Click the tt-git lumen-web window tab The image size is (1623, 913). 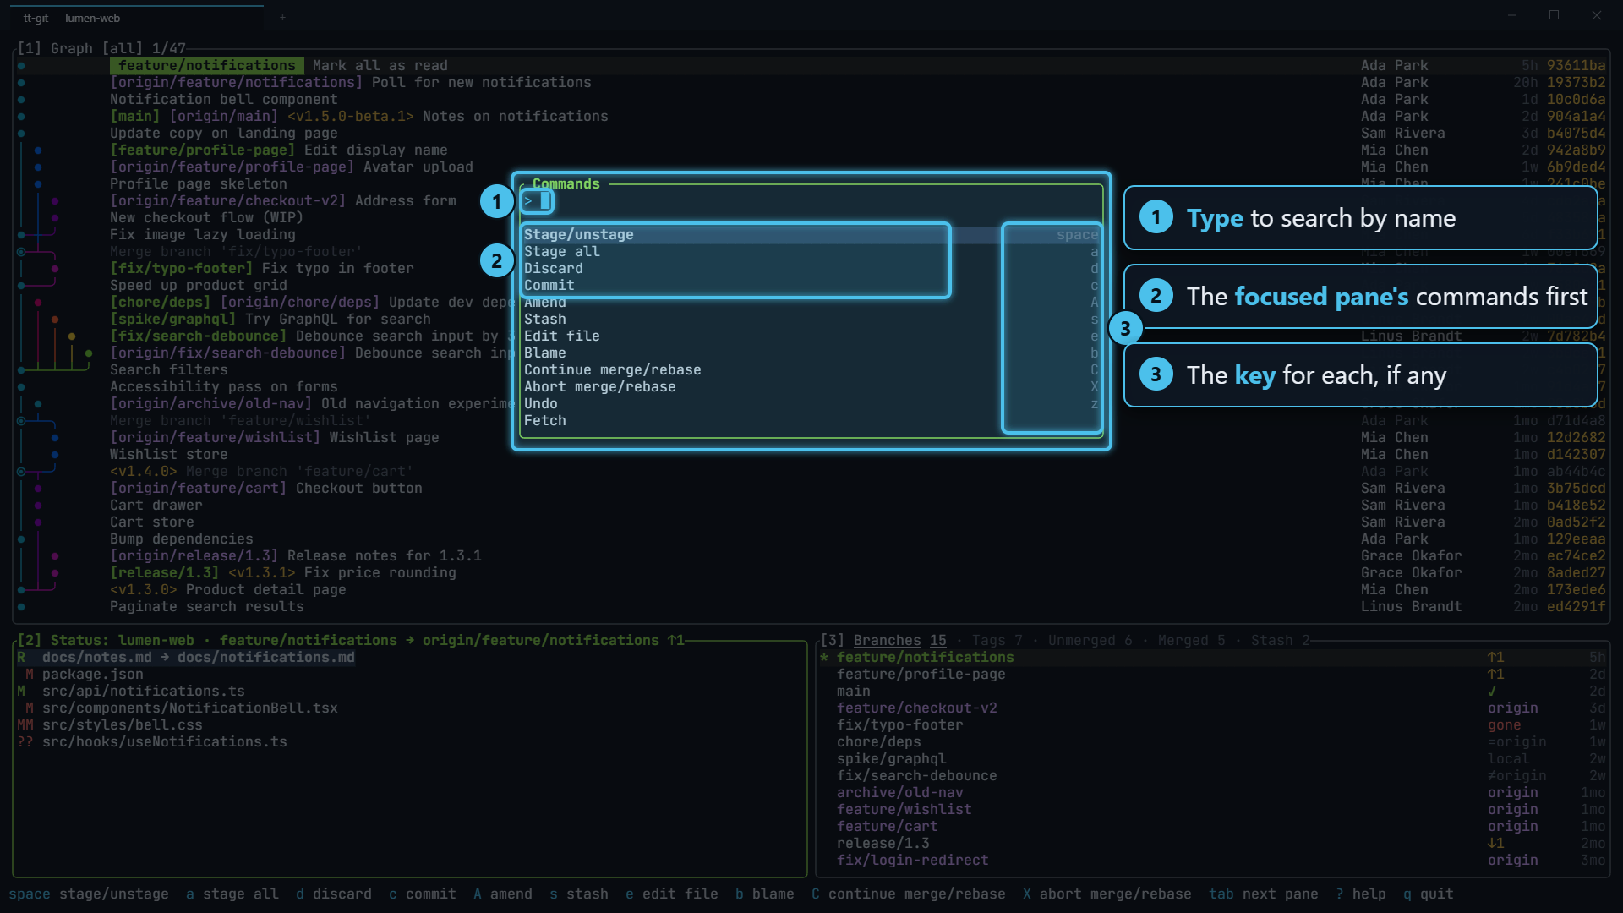[137, 18]
